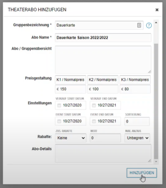
Task: Click calendar icon for Verkauf Start Datum
Action: click(x=59, y=105)
